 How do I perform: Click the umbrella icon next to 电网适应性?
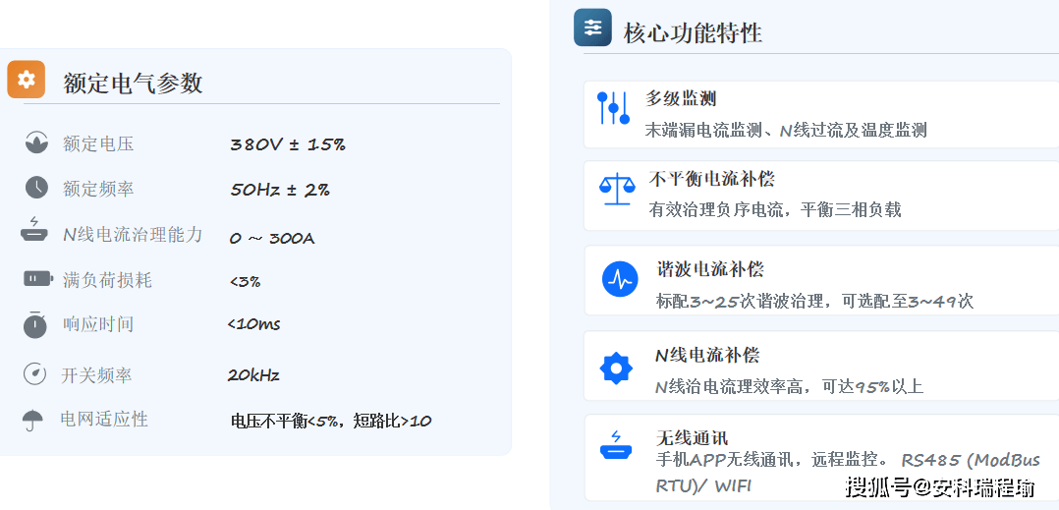coord(33,420)
